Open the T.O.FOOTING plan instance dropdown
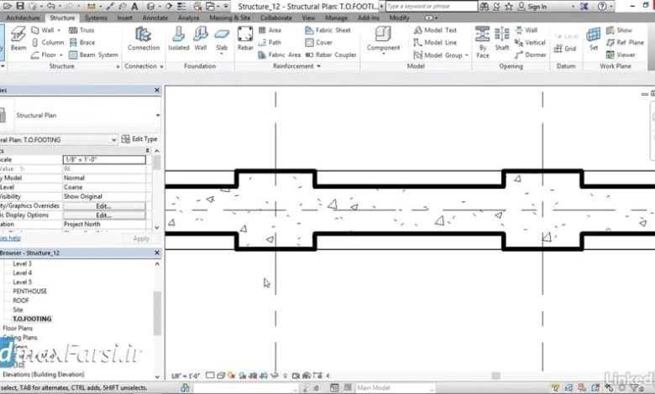This screenshot has width=655, height=394. click(114, 140)
